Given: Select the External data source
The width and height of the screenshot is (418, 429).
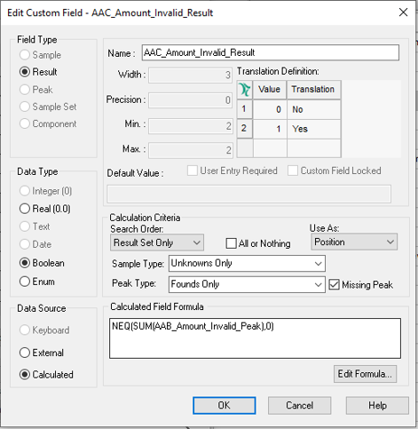Looking at the screenshot, I should click(42, 353).
